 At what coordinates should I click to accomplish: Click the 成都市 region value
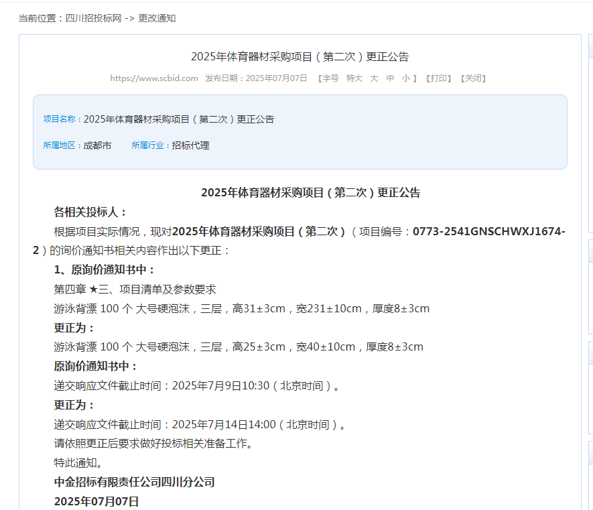pyautogui.click(x=97, y=145)
